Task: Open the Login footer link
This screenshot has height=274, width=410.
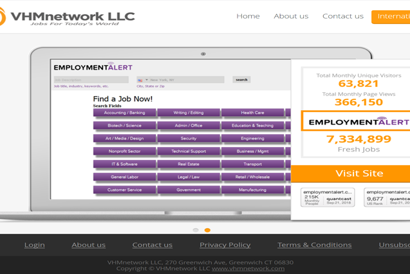Action: tap(35, 244)
